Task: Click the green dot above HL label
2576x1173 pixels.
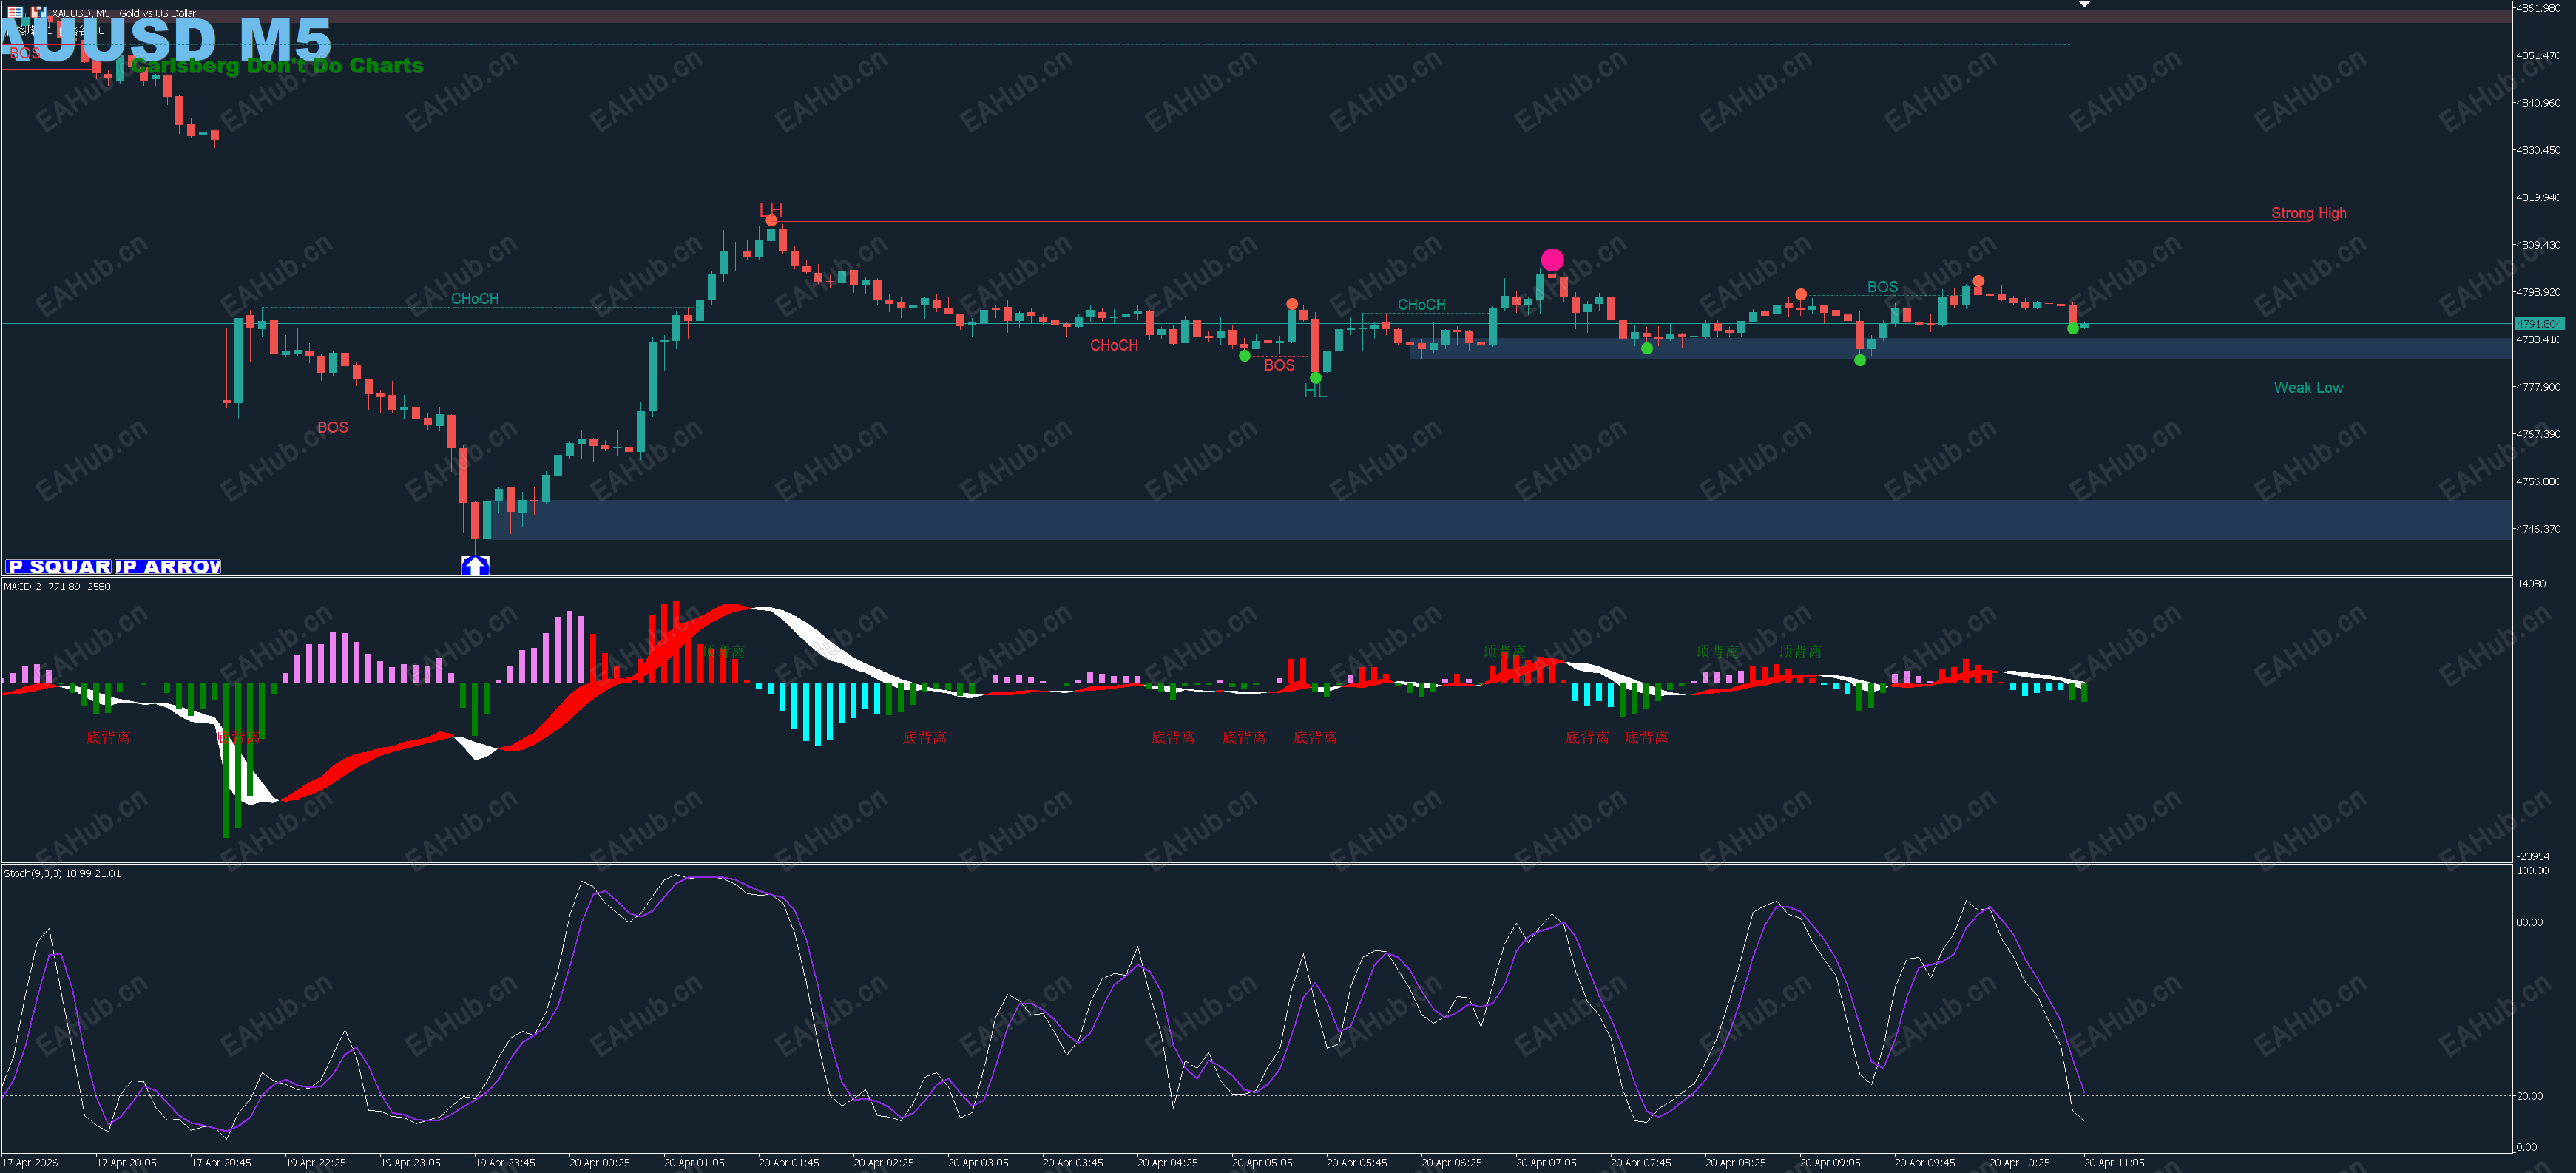Action: coord(1316,378)
